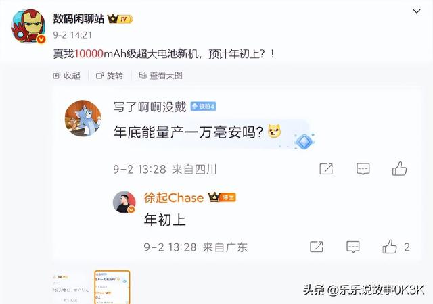The image size is (433, 304).
Task: Select the first image thumbnail
Action: pyautogui.click(x=70, y=288)
